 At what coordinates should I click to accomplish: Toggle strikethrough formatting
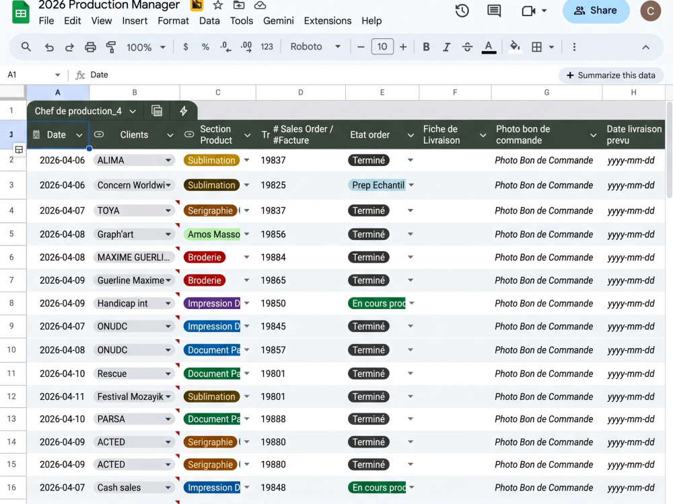coord(468,47)
